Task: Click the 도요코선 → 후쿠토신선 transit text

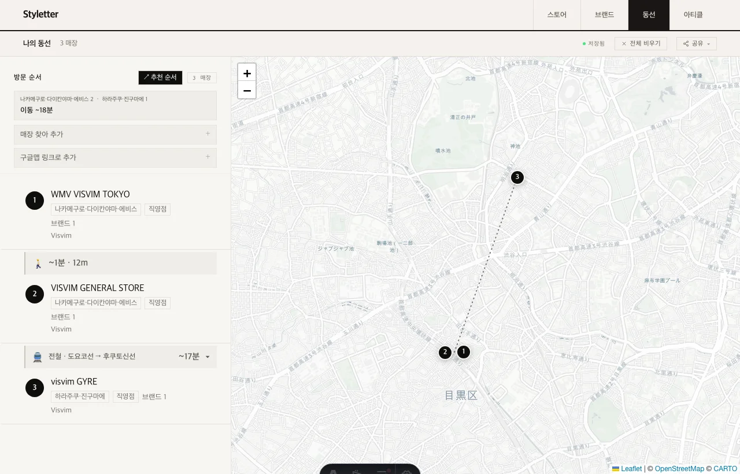Action: pyautogui.click(x=102, y=357)
